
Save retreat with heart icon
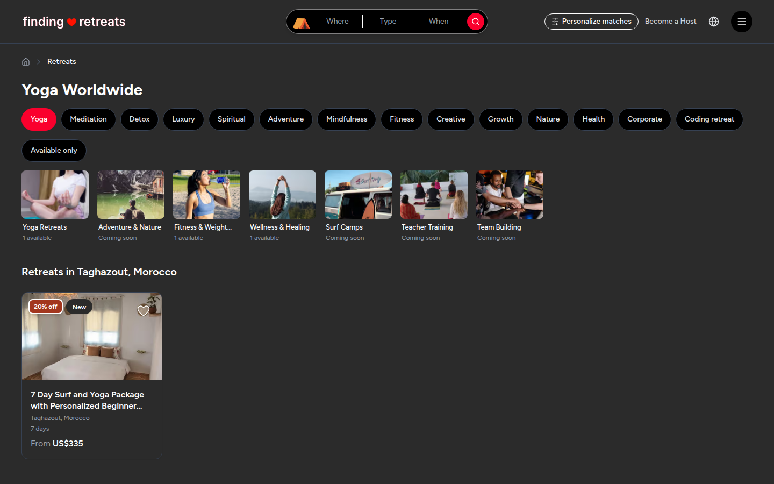(x=144, y=310)
